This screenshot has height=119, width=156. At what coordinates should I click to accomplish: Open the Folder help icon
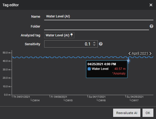tap(151, 26)
